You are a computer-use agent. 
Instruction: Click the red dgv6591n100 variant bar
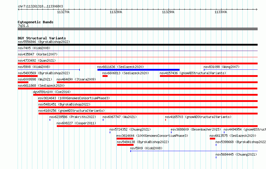[x=145, y=95]
